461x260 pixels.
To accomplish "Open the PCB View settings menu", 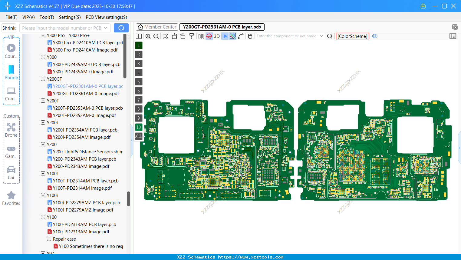I will point(106,17).
